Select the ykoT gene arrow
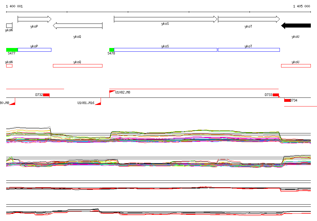The image size is (317, 221). (249, 19)
